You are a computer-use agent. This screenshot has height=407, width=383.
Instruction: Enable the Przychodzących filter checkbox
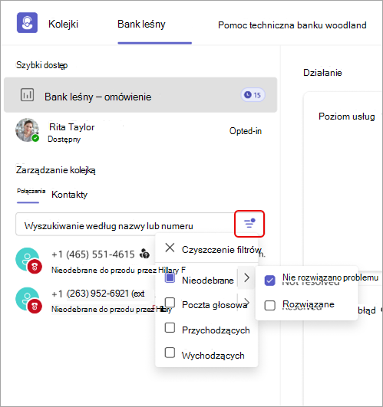click(x=170, y=327)
